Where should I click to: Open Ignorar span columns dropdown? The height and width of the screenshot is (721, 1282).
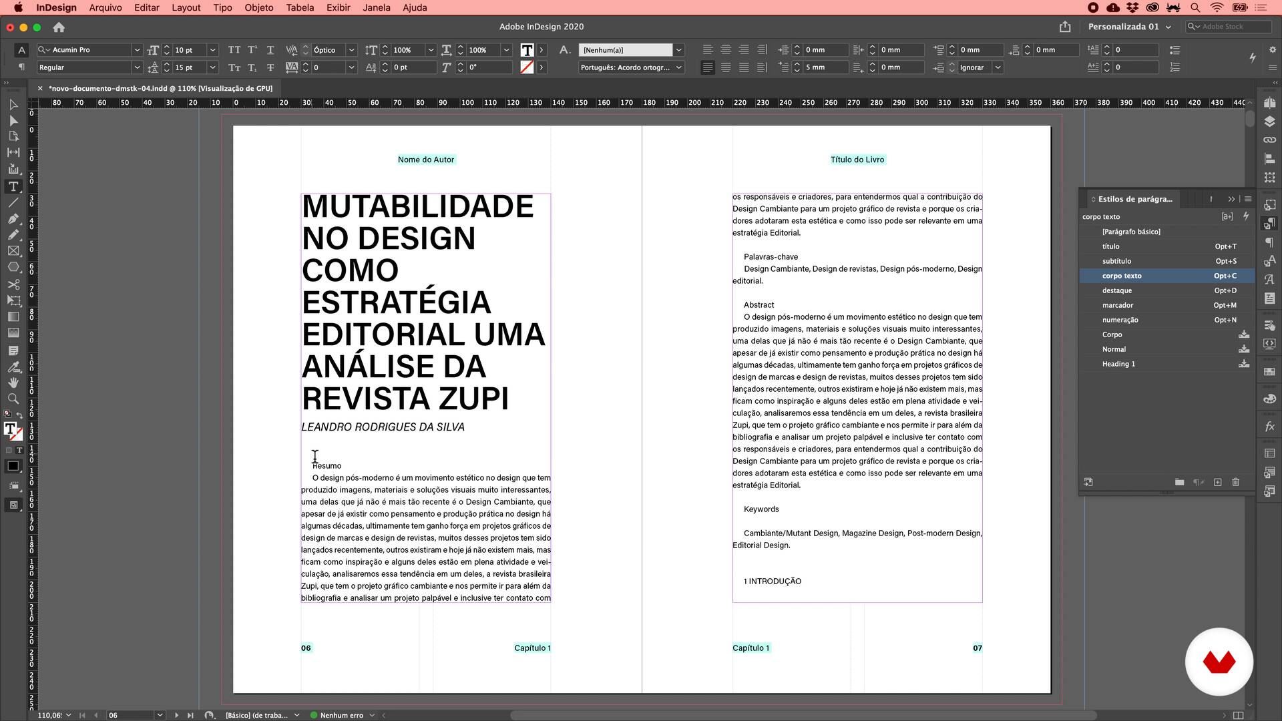[998, 67]
